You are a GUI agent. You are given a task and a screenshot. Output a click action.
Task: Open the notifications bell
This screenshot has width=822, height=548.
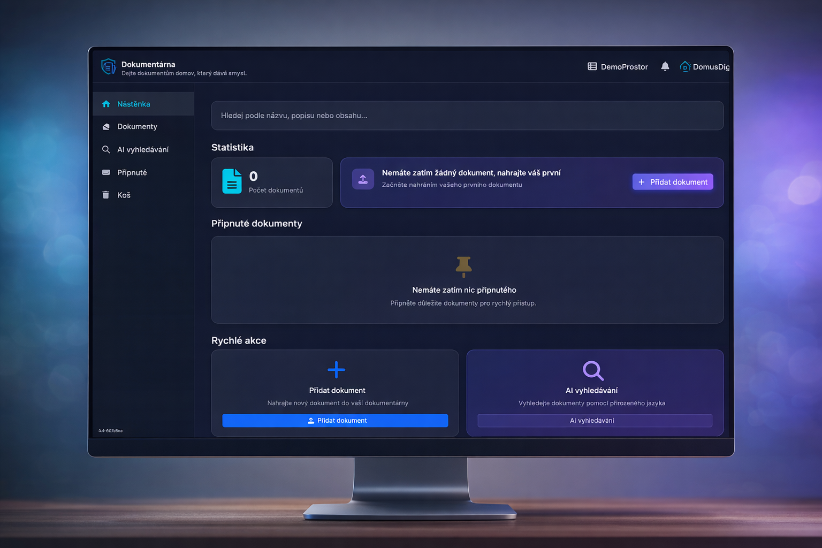click(x=665, y=66)
